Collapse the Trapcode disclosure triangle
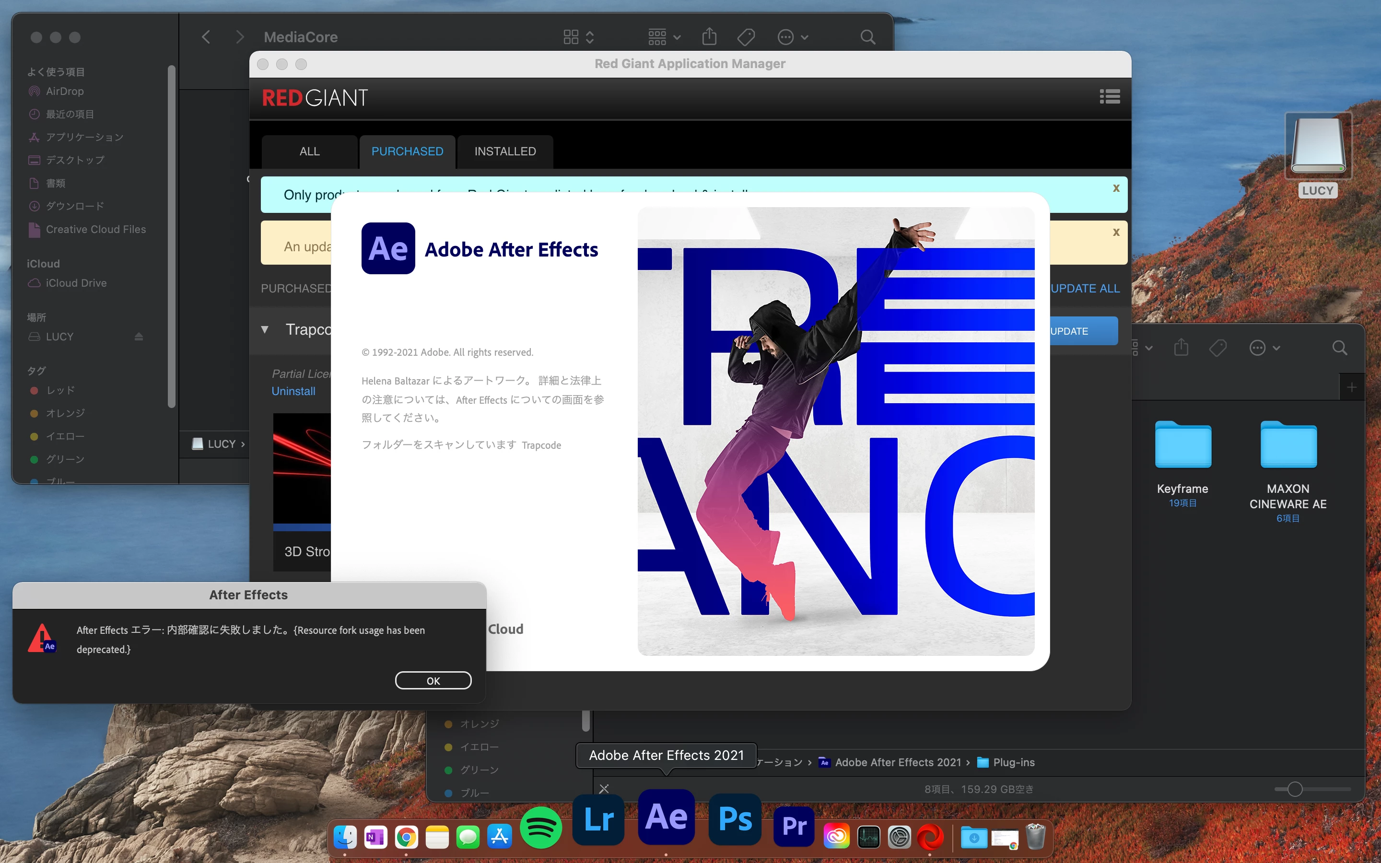 point(265,329)
